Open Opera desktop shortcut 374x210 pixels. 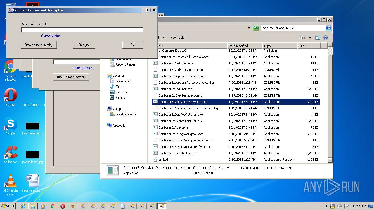(x=11, y=97)
